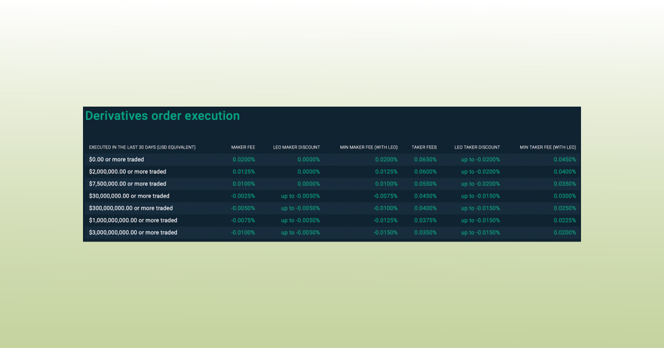Viewport: 664px width, 348px height.
Task: Click the 0.0200% min taker fee in bottom row
Action: click(564, 232)
